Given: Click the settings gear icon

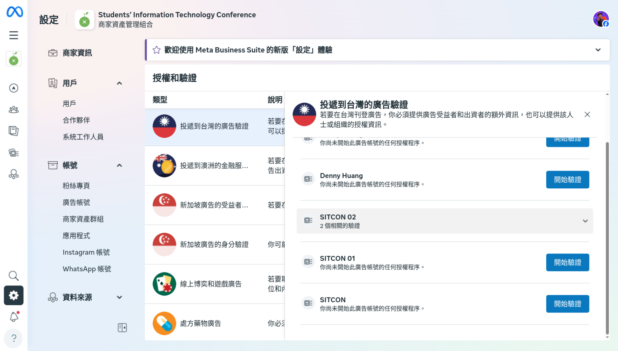Looking at the screenshot, I should (x=14, y=295).
